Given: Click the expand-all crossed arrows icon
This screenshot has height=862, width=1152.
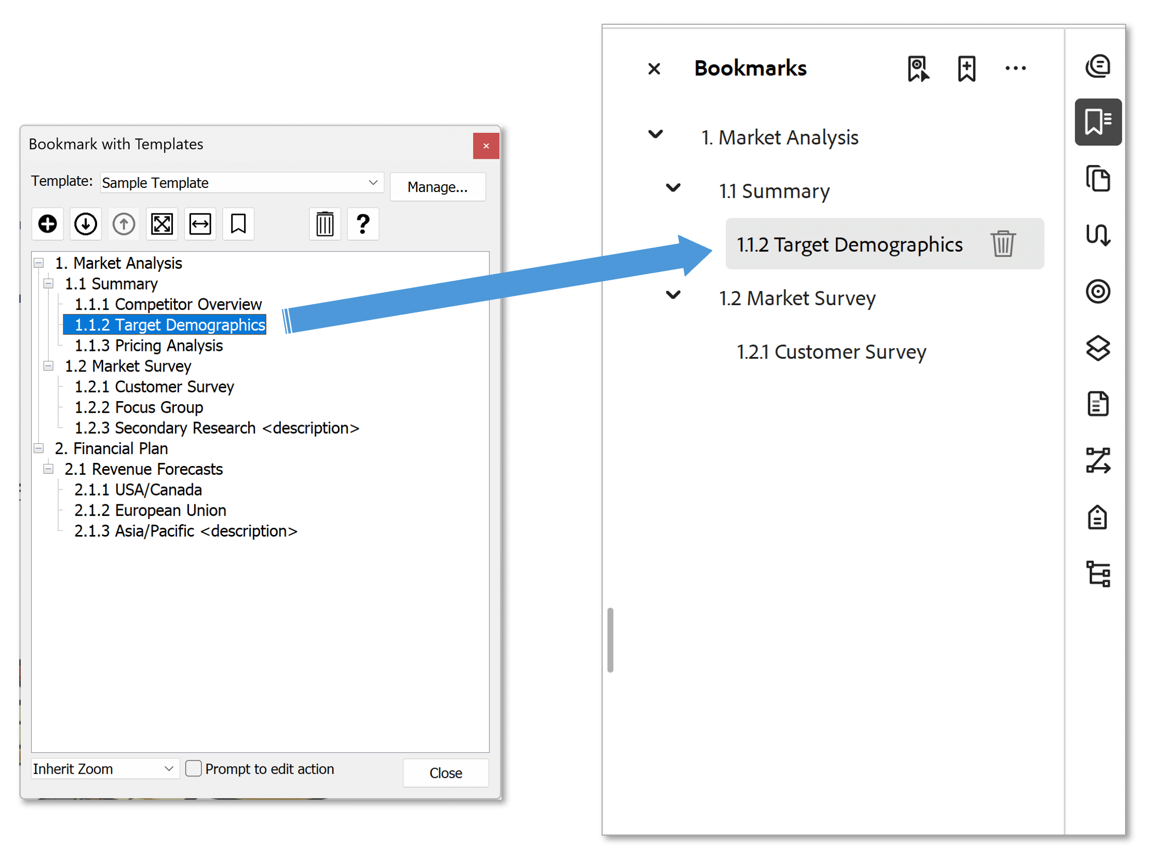Looking at the screenshot, I should 161,224.
